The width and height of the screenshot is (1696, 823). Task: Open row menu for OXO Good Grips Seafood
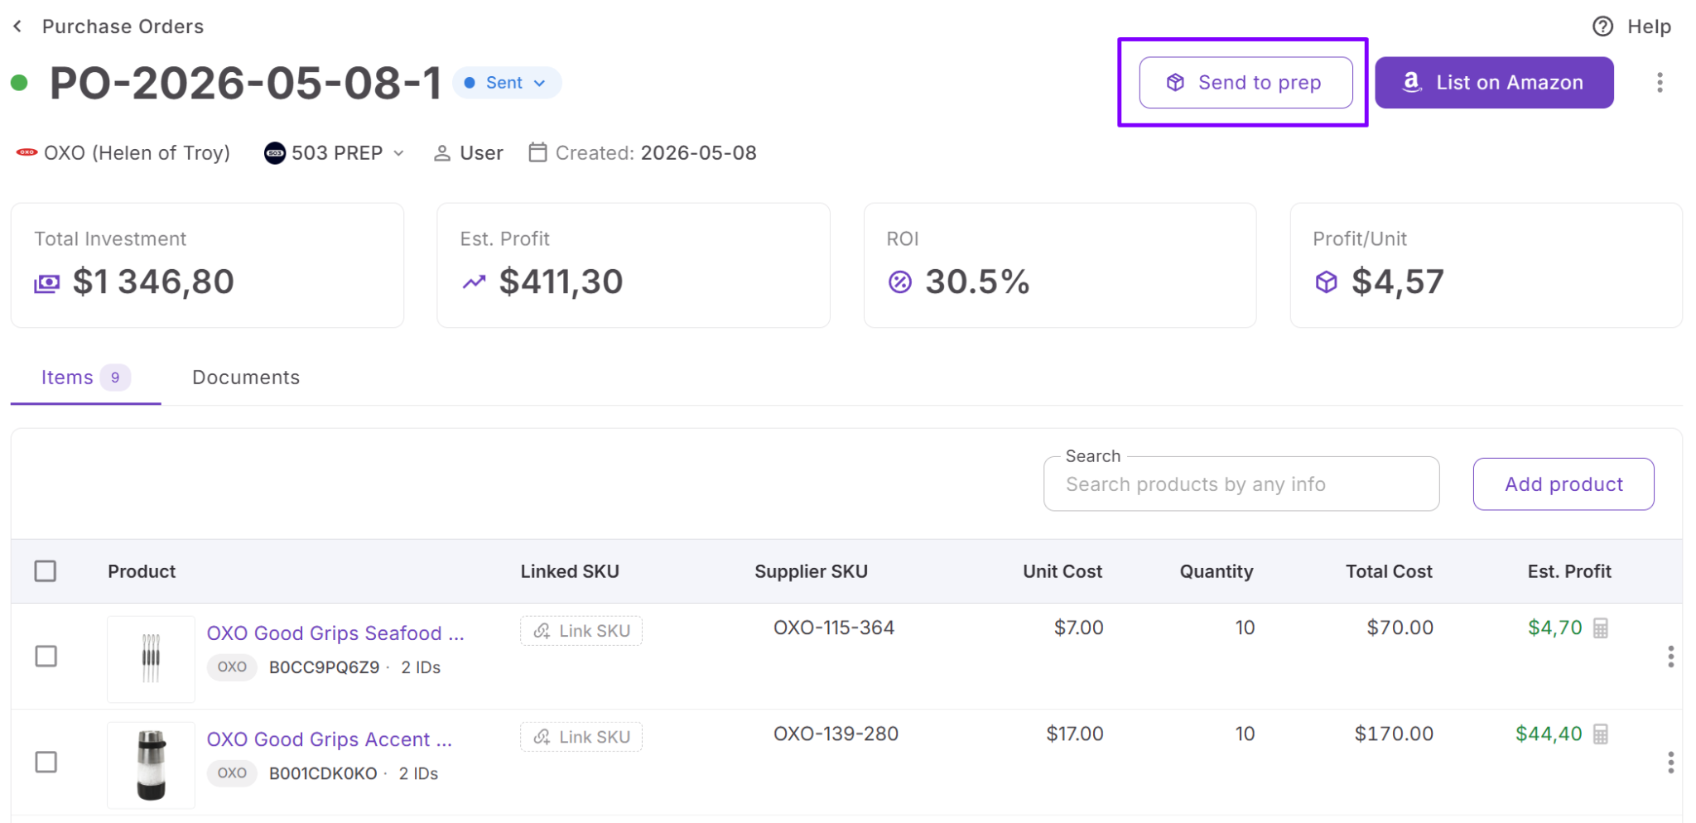point(1671,657)
